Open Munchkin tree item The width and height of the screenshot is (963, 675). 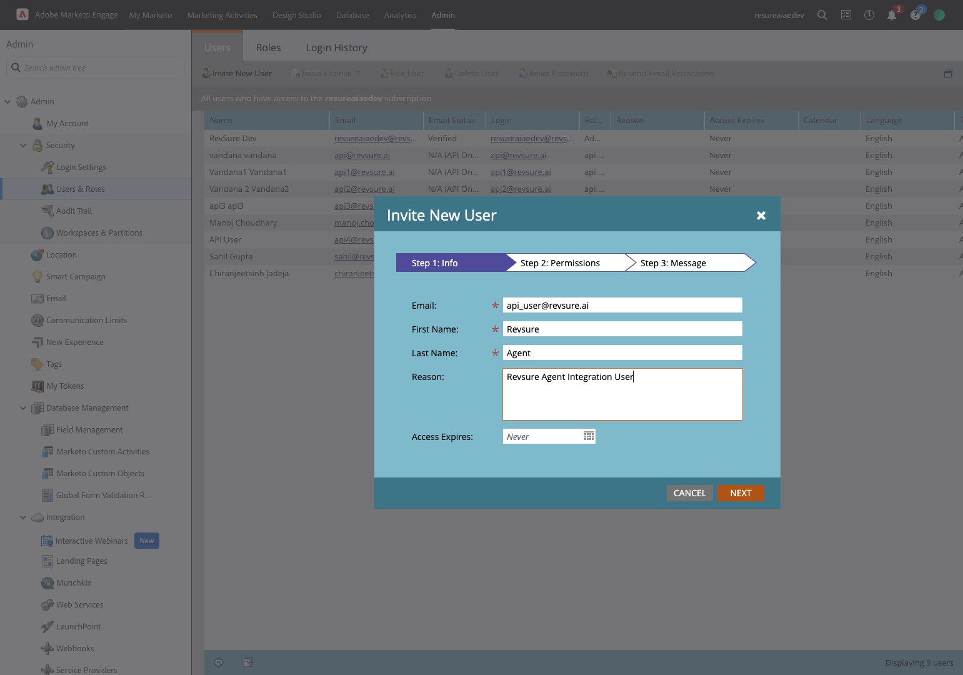pos(74,583)
